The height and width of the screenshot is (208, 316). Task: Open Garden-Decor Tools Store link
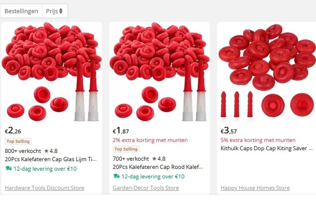(x=146, y=188)
